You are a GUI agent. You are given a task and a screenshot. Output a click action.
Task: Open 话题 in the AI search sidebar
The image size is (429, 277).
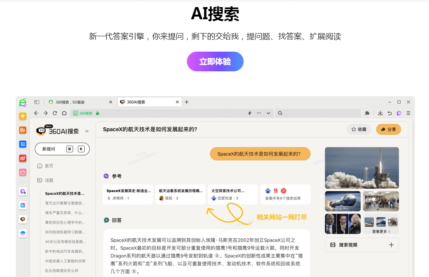(x=47, y=180)
